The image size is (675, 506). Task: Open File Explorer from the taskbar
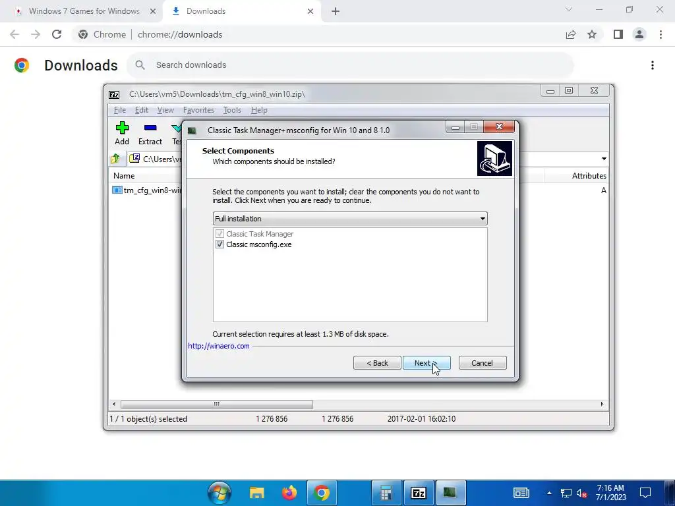point(257,493)
